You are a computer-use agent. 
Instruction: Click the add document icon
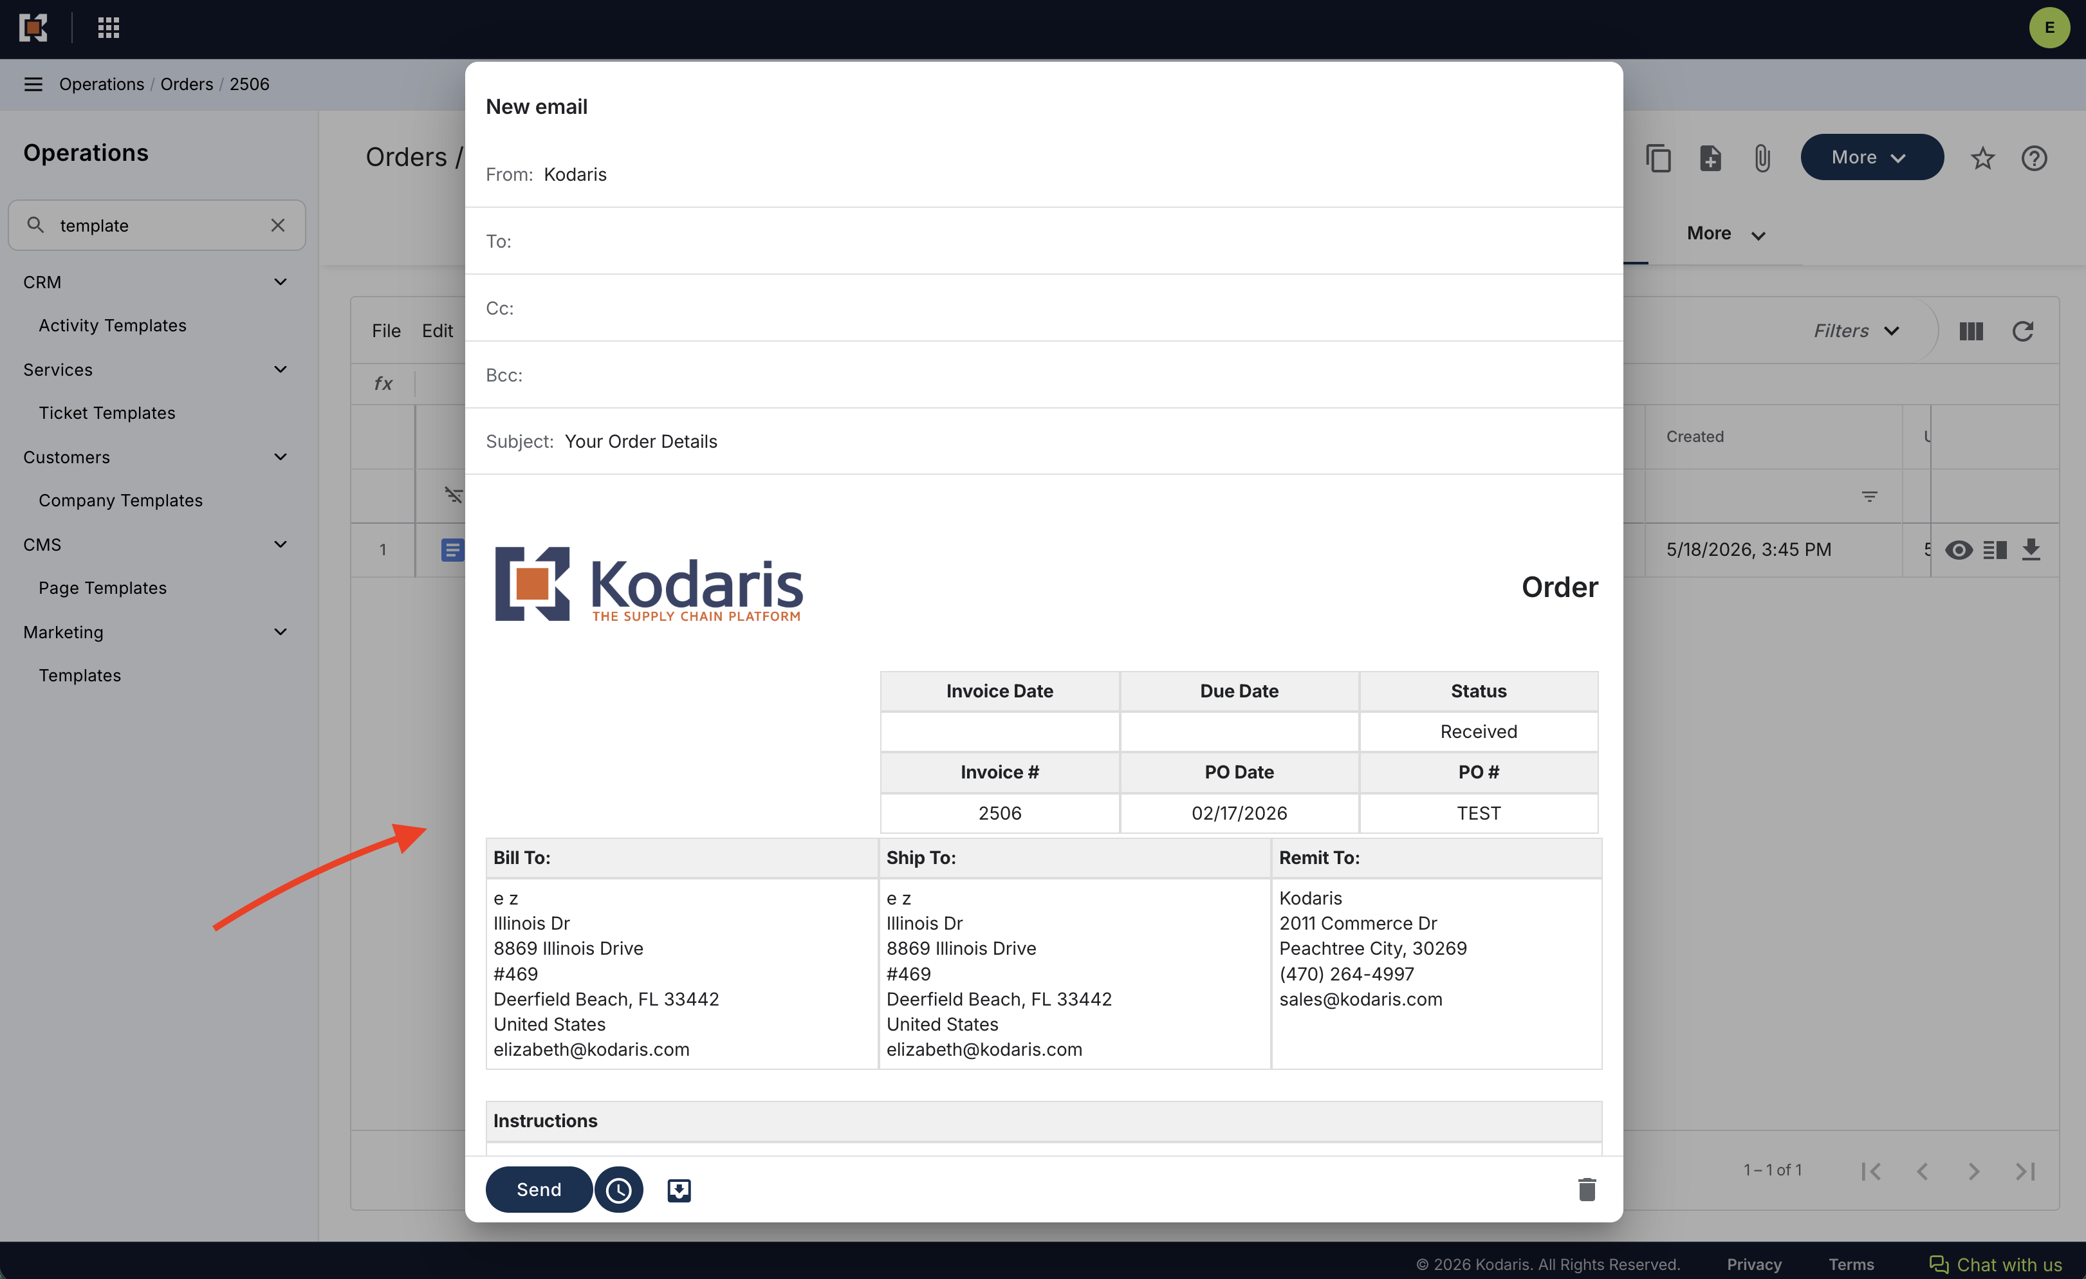pos(1710,158)
